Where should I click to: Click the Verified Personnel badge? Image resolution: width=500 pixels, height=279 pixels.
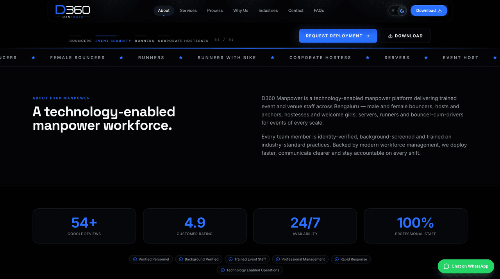pyautogui.click(x=151, y=259)
